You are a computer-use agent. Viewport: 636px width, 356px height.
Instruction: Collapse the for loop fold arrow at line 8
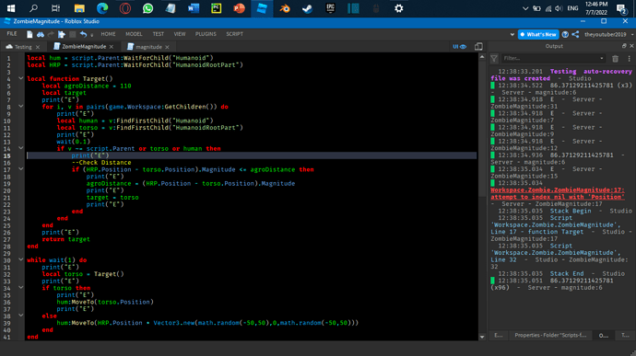coord(20,107)
